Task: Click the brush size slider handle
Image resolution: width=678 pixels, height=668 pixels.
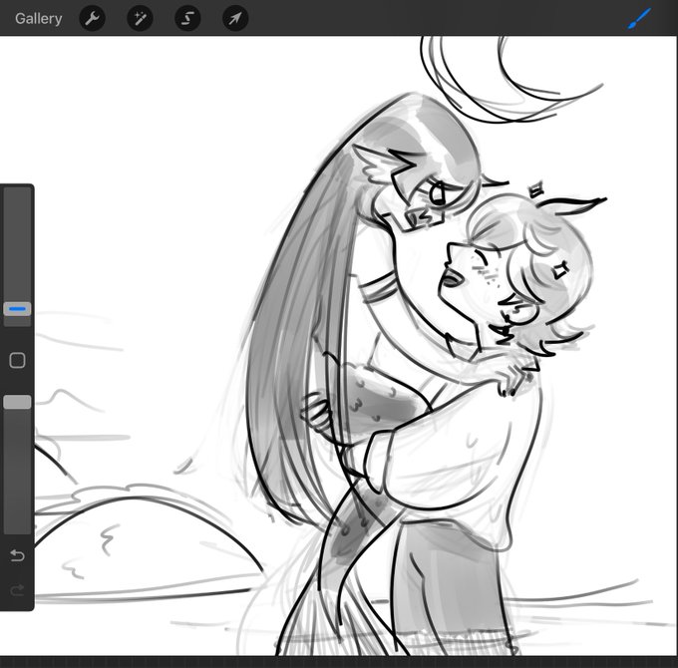Action: [x=17, y=309]
